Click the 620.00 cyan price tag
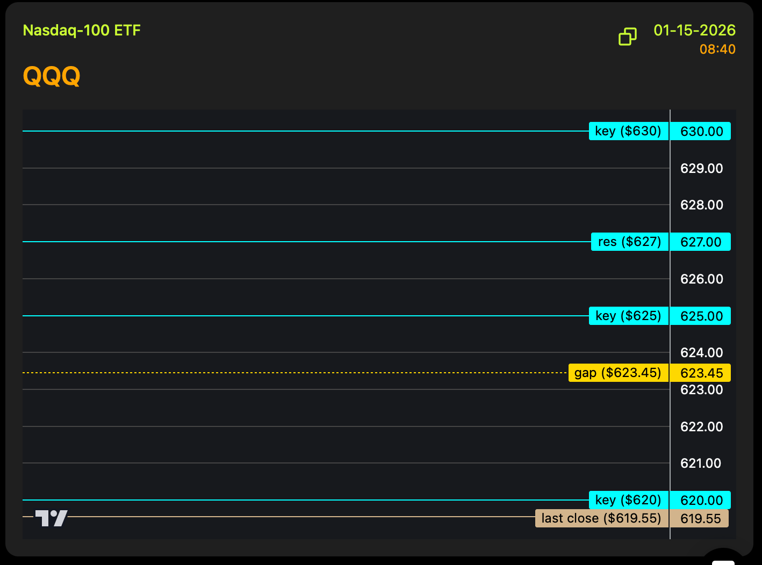This screenshot has height=565, width=762. tap(701, 500)
